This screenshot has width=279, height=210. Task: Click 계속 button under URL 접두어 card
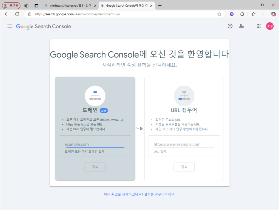coord(184,167)
